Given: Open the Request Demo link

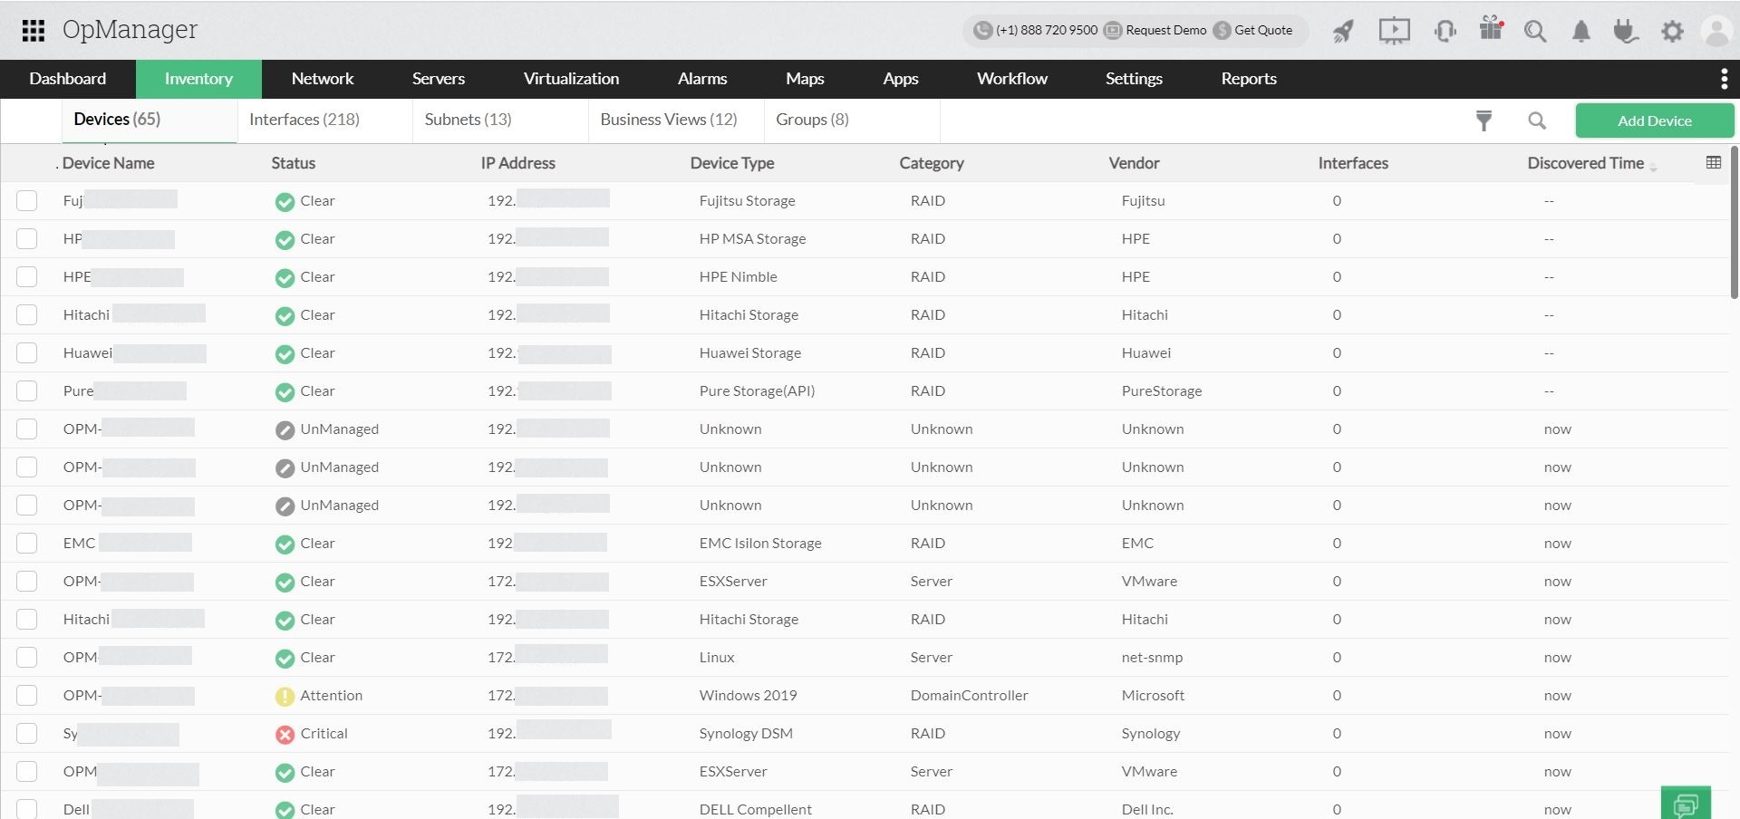Looking at the screenshot, I should click(x=1165, y=30).
